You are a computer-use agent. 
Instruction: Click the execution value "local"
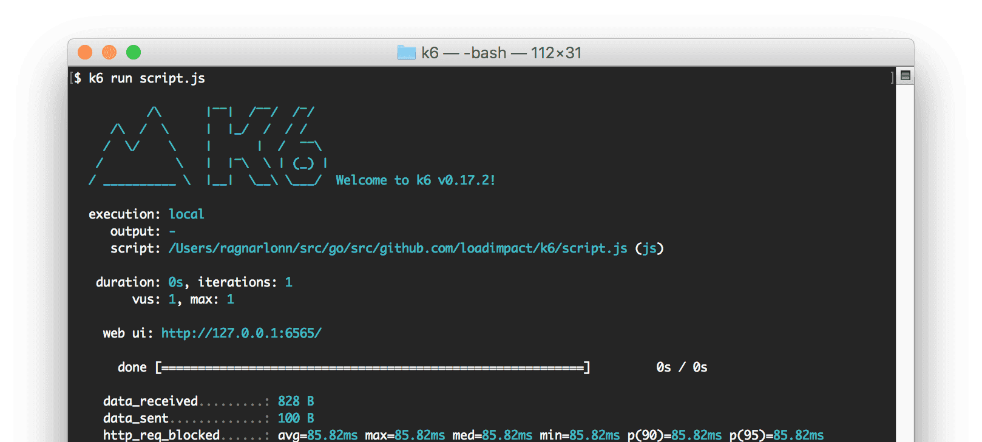point(186,214)
